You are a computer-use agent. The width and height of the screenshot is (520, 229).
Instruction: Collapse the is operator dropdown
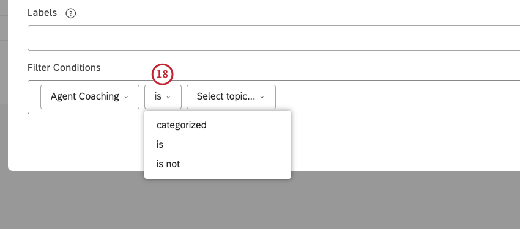pyautogui.click(x=163, y=97)
